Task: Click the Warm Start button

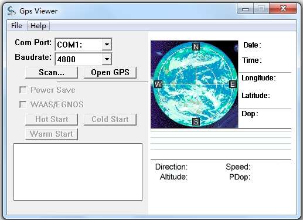Action: click(x=52, y=134)
